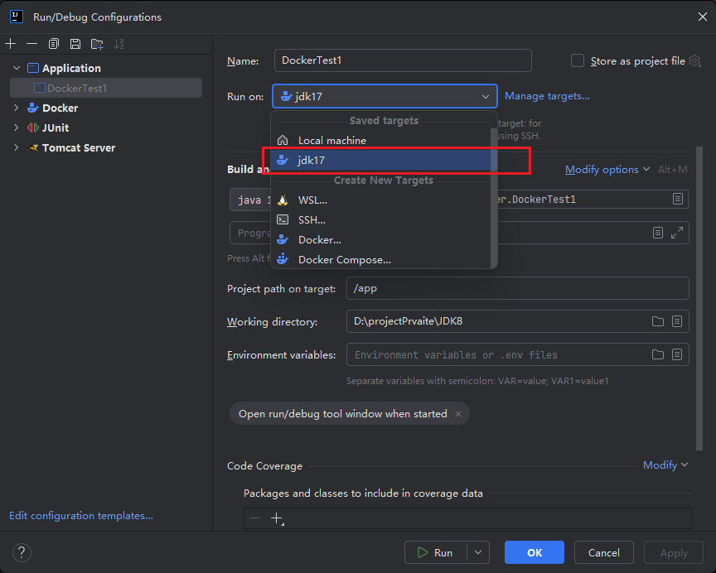Expand program arguments field icon
The width and height of the screenshot is (716, 573).
click(x=677, y=233)
